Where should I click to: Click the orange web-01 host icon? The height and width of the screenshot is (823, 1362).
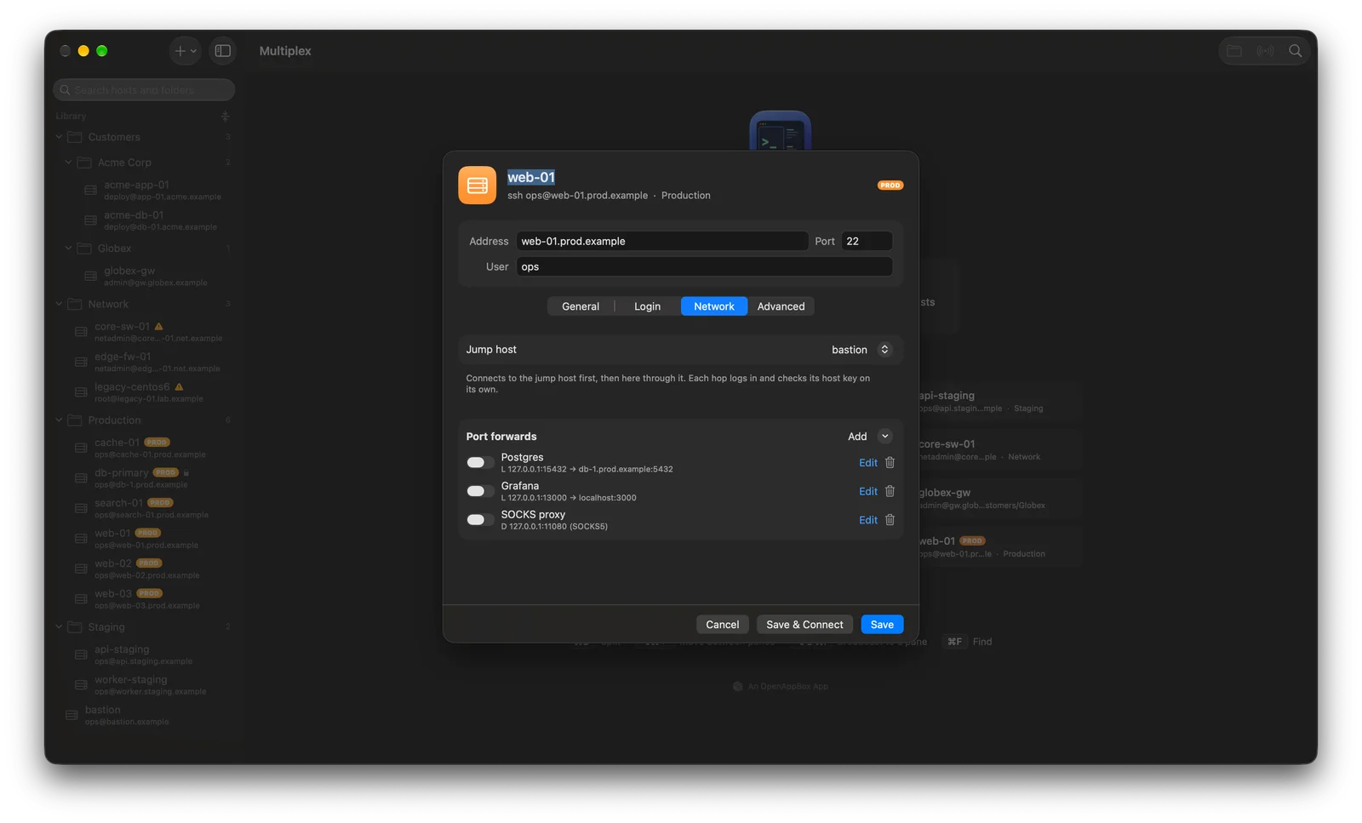[477, 186]
